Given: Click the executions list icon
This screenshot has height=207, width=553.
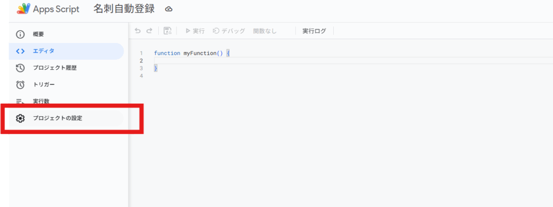Looking at the screenshot, I should pos(20,102).
